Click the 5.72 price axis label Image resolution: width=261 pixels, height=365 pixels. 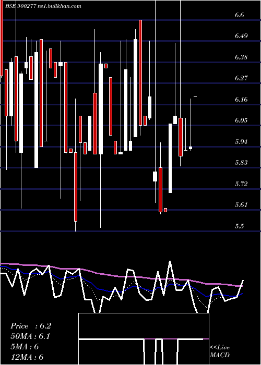point(241,184)
